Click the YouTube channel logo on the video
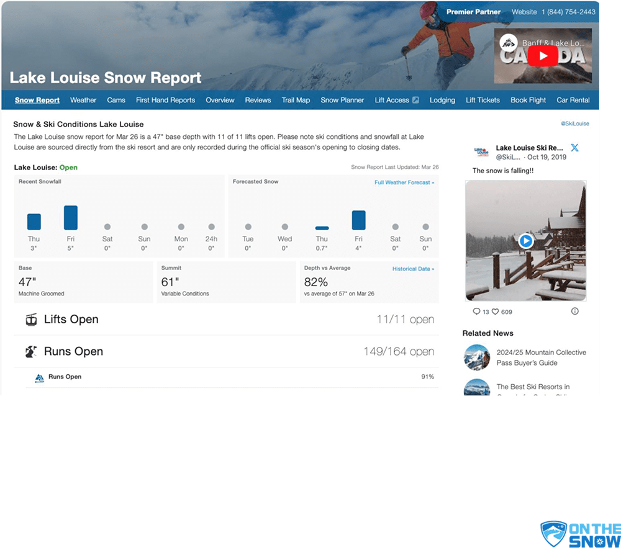This screenshot has height=548, width=621. click(508, 43)
